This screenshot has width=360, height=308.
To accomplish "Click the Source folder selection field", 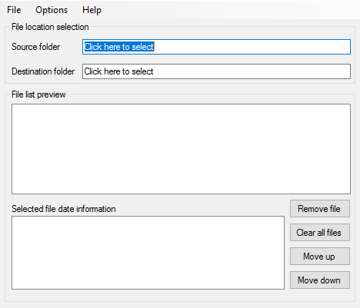I will click(216, 47).
